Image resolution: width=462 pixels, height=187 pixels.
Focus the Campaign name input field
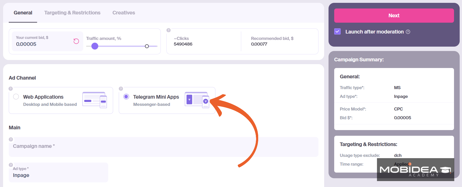[x=164, y=147]
